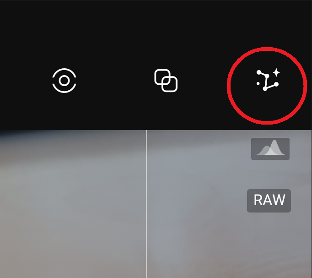The height and width of the screenshot is (278, 312).
Task: Click the concentric circle lens icon
Action: click(64, 81)
